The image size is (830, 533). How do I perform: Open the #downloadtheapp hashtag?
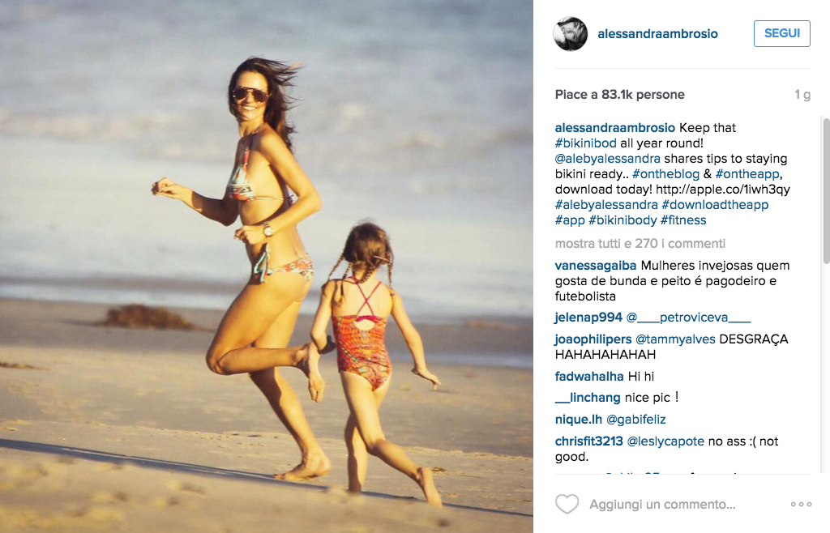(715, 205)
